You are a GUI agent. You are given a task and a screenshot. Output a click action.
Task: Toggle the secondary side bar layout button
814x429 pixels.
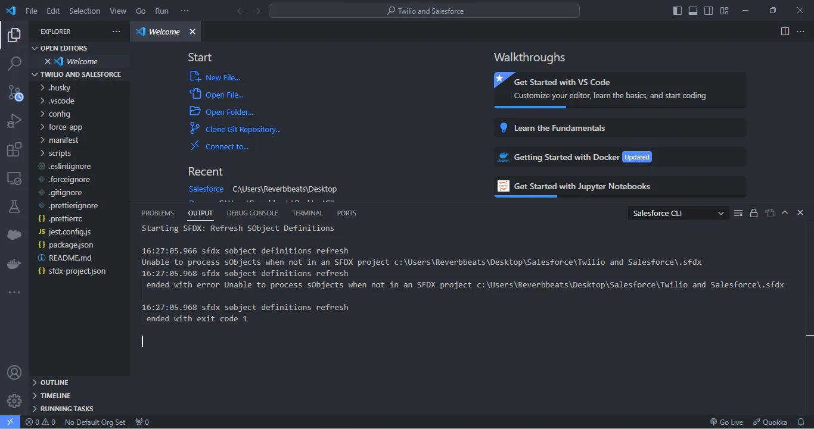[x=709, y=11]
